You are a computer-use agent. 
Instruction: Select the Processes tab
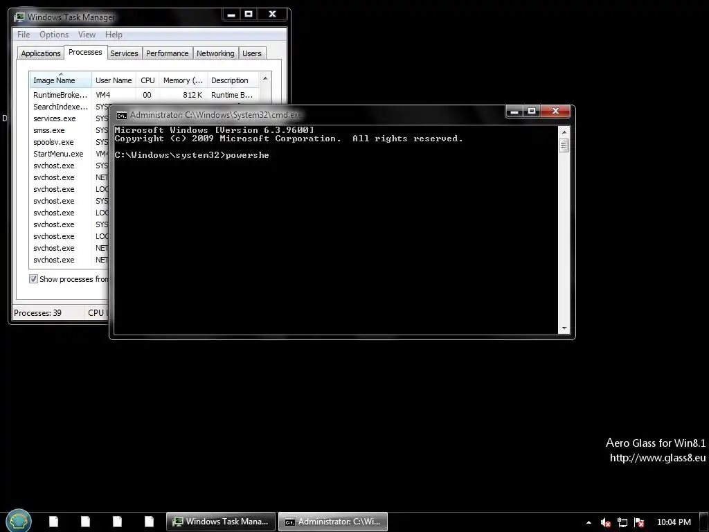point(85,52)
